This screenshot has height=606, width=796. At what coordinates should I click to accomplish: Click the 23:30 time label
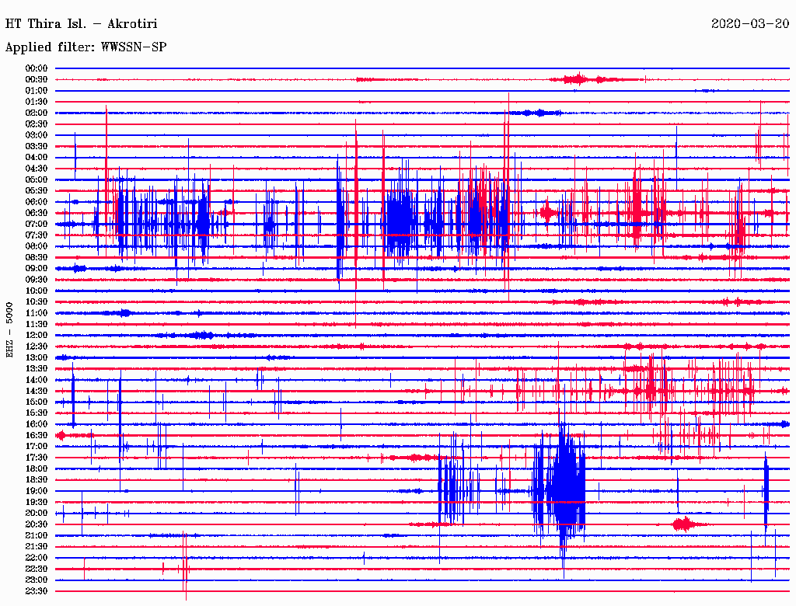(x=37, y=591)
